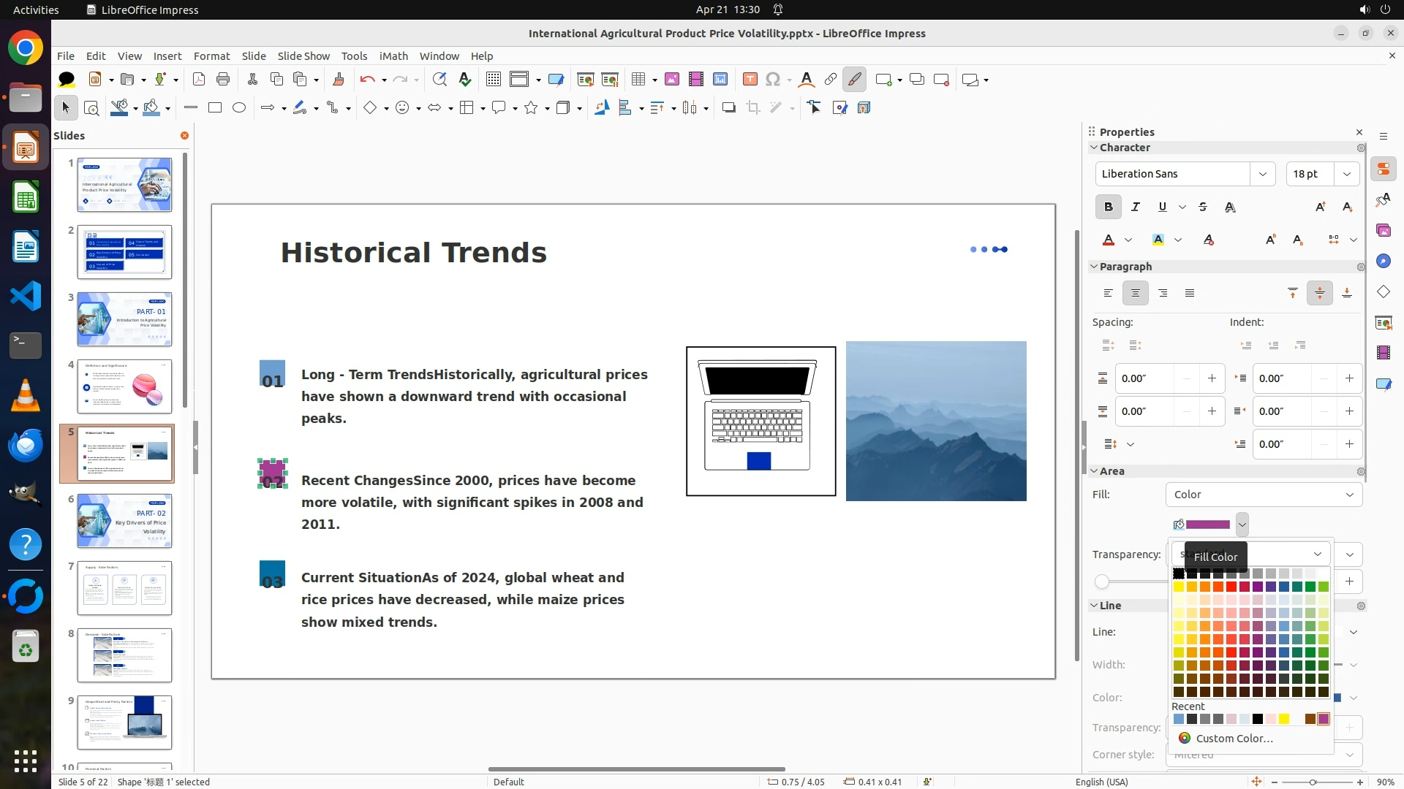Click the Insert Table toolbar icon
The width and height of the screenshot is (1404, 789).
tap(639, 80)
